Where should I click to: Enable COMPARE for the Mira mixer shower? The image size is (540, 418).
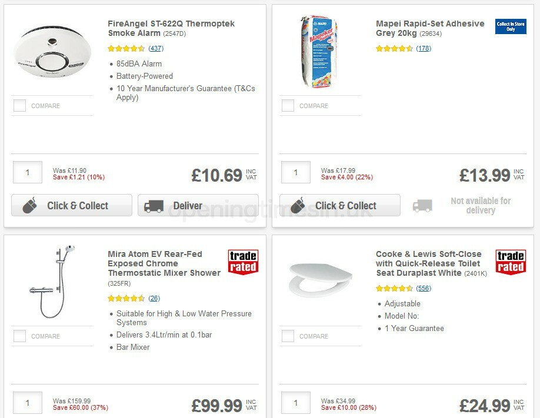19,336
